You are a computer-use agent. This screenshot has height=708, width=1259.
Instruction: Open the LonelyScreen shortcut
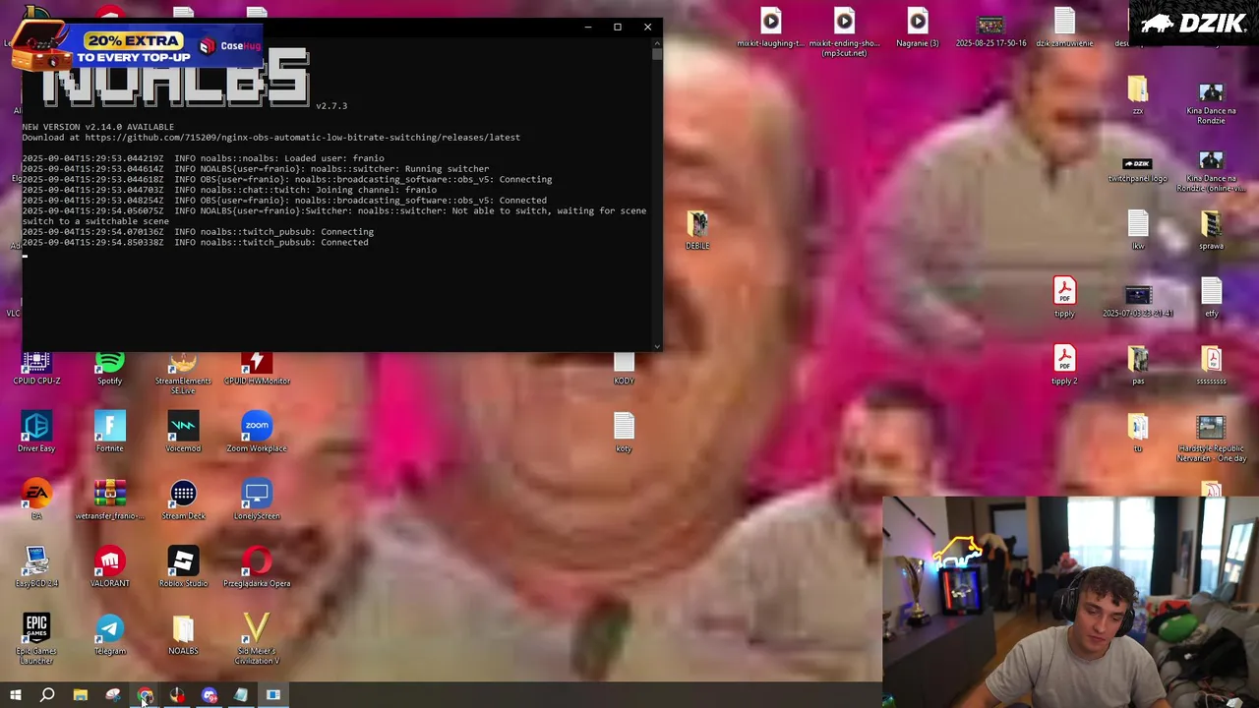coord(257,500)
